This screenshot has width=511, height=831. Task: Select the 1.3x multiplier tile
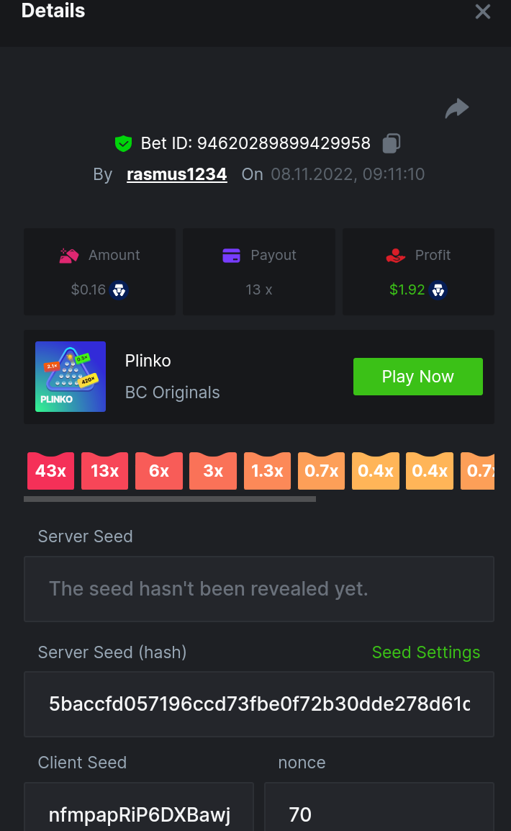pyautogui.click(x=267, y=471)
